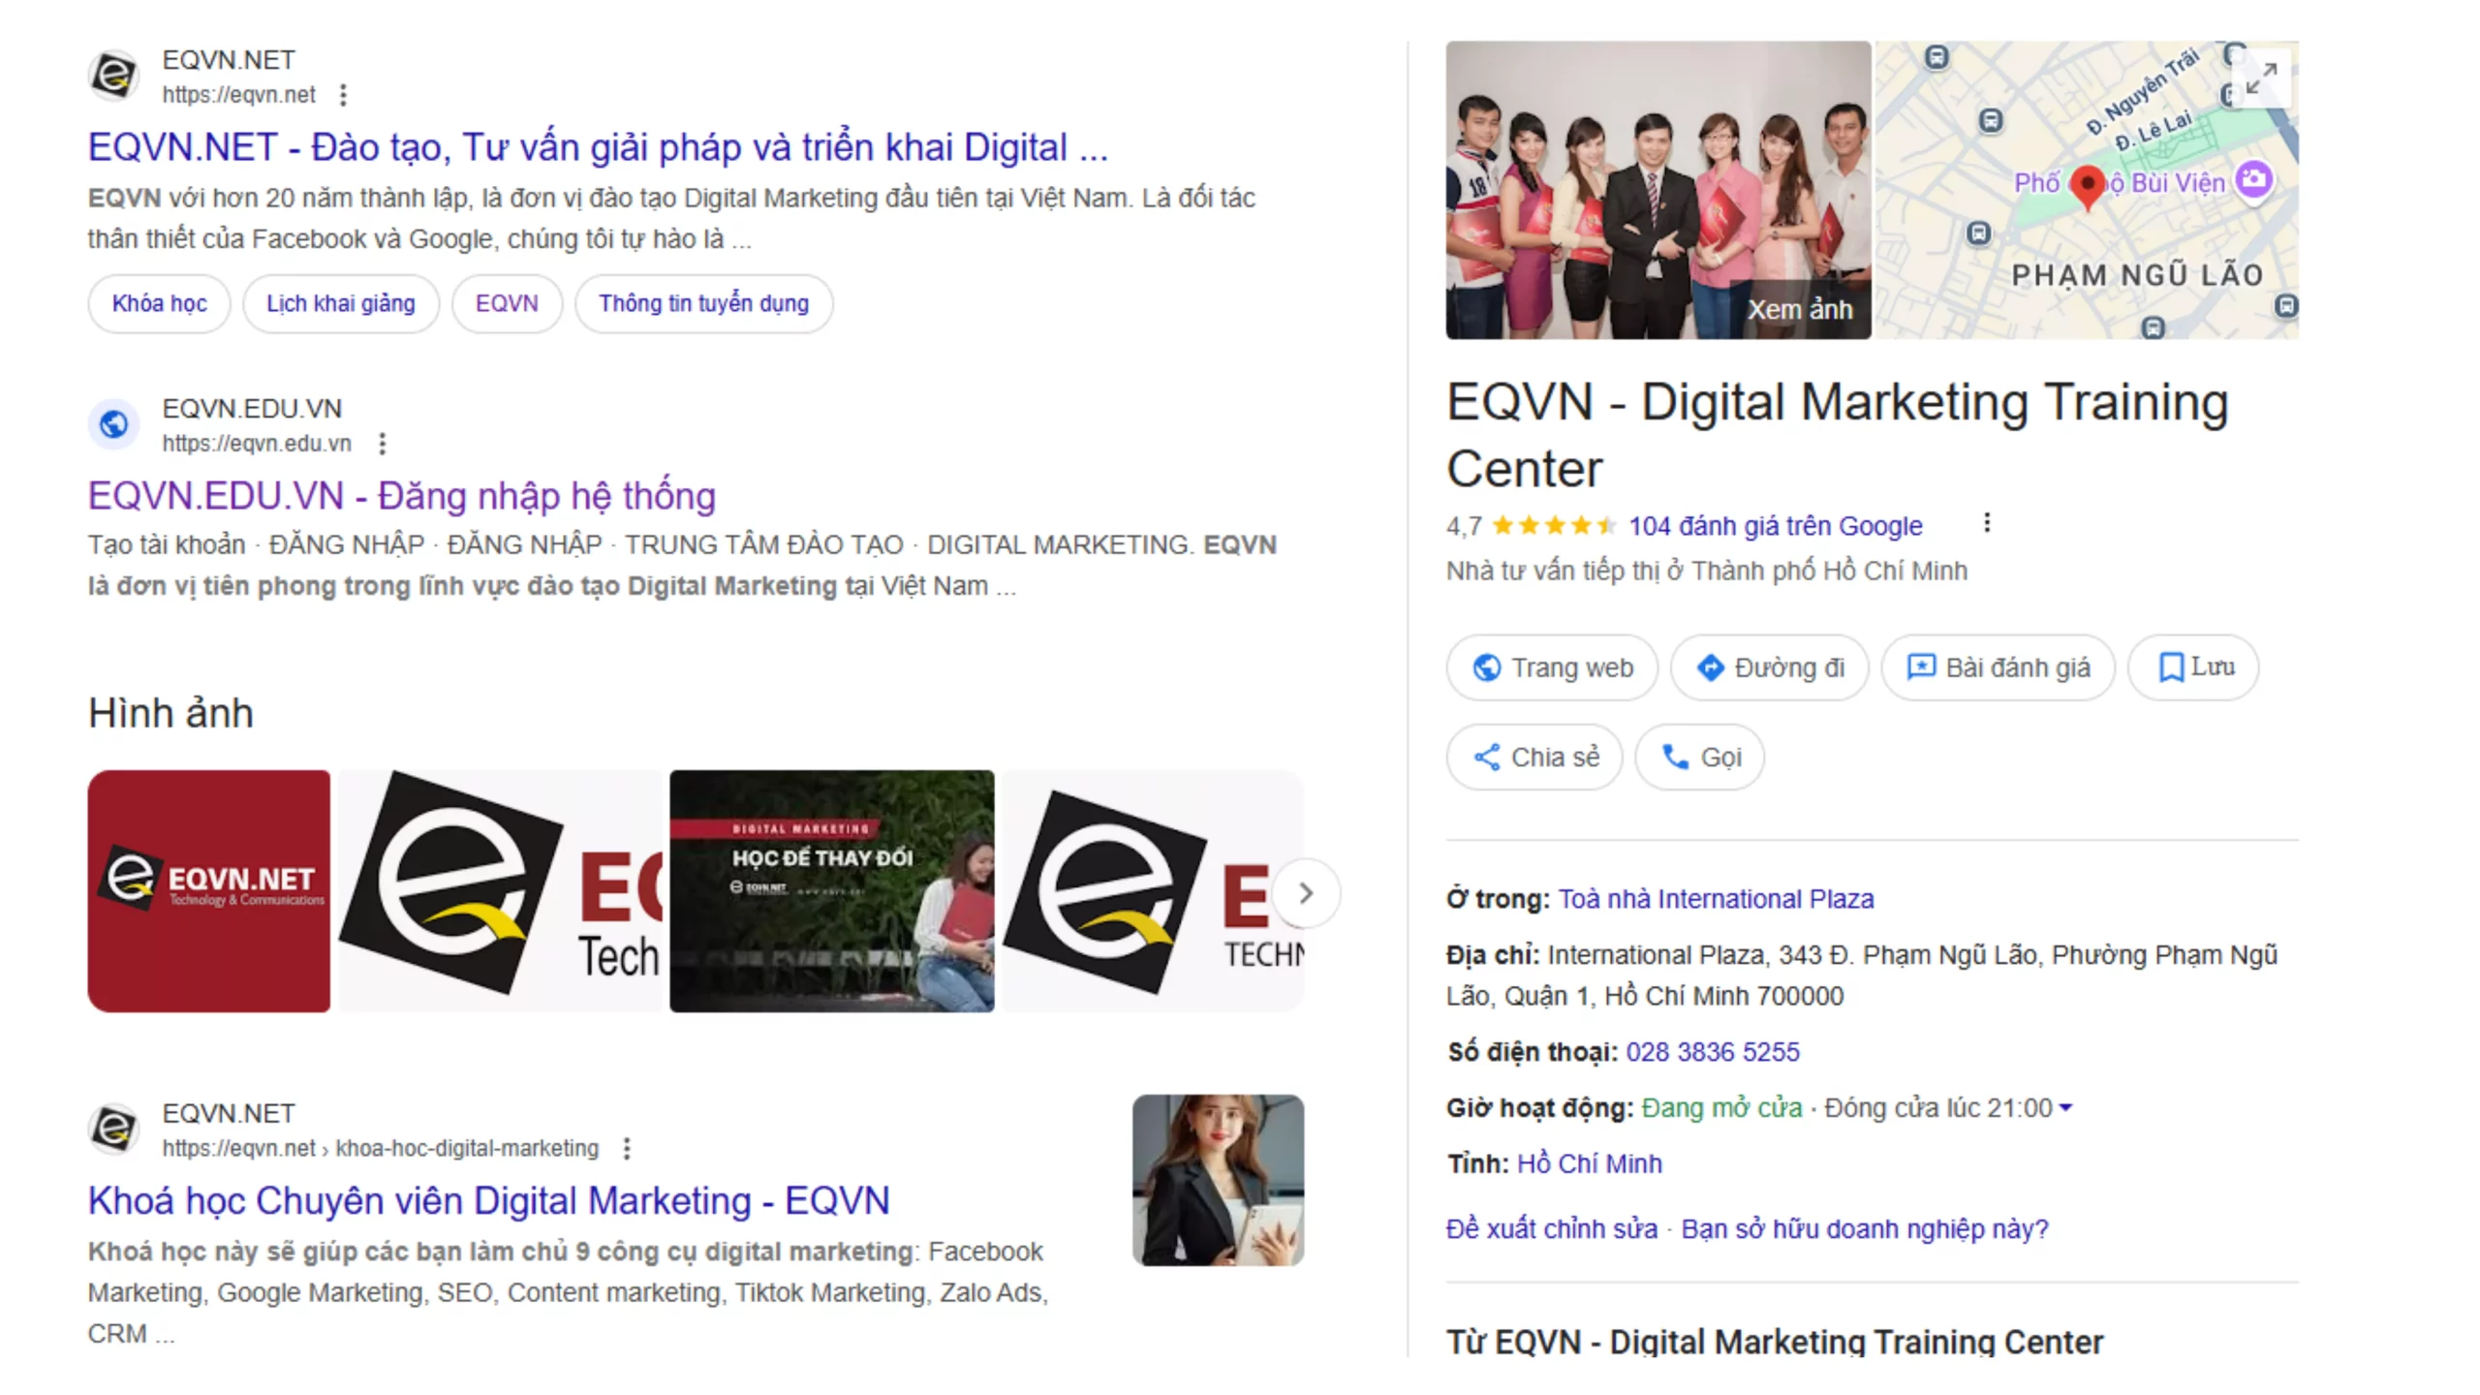The height and width of the screenshot is (1395, 2480).
Task: Open the Hồ Chí Minh province link
Action: pos(1589,1162)
